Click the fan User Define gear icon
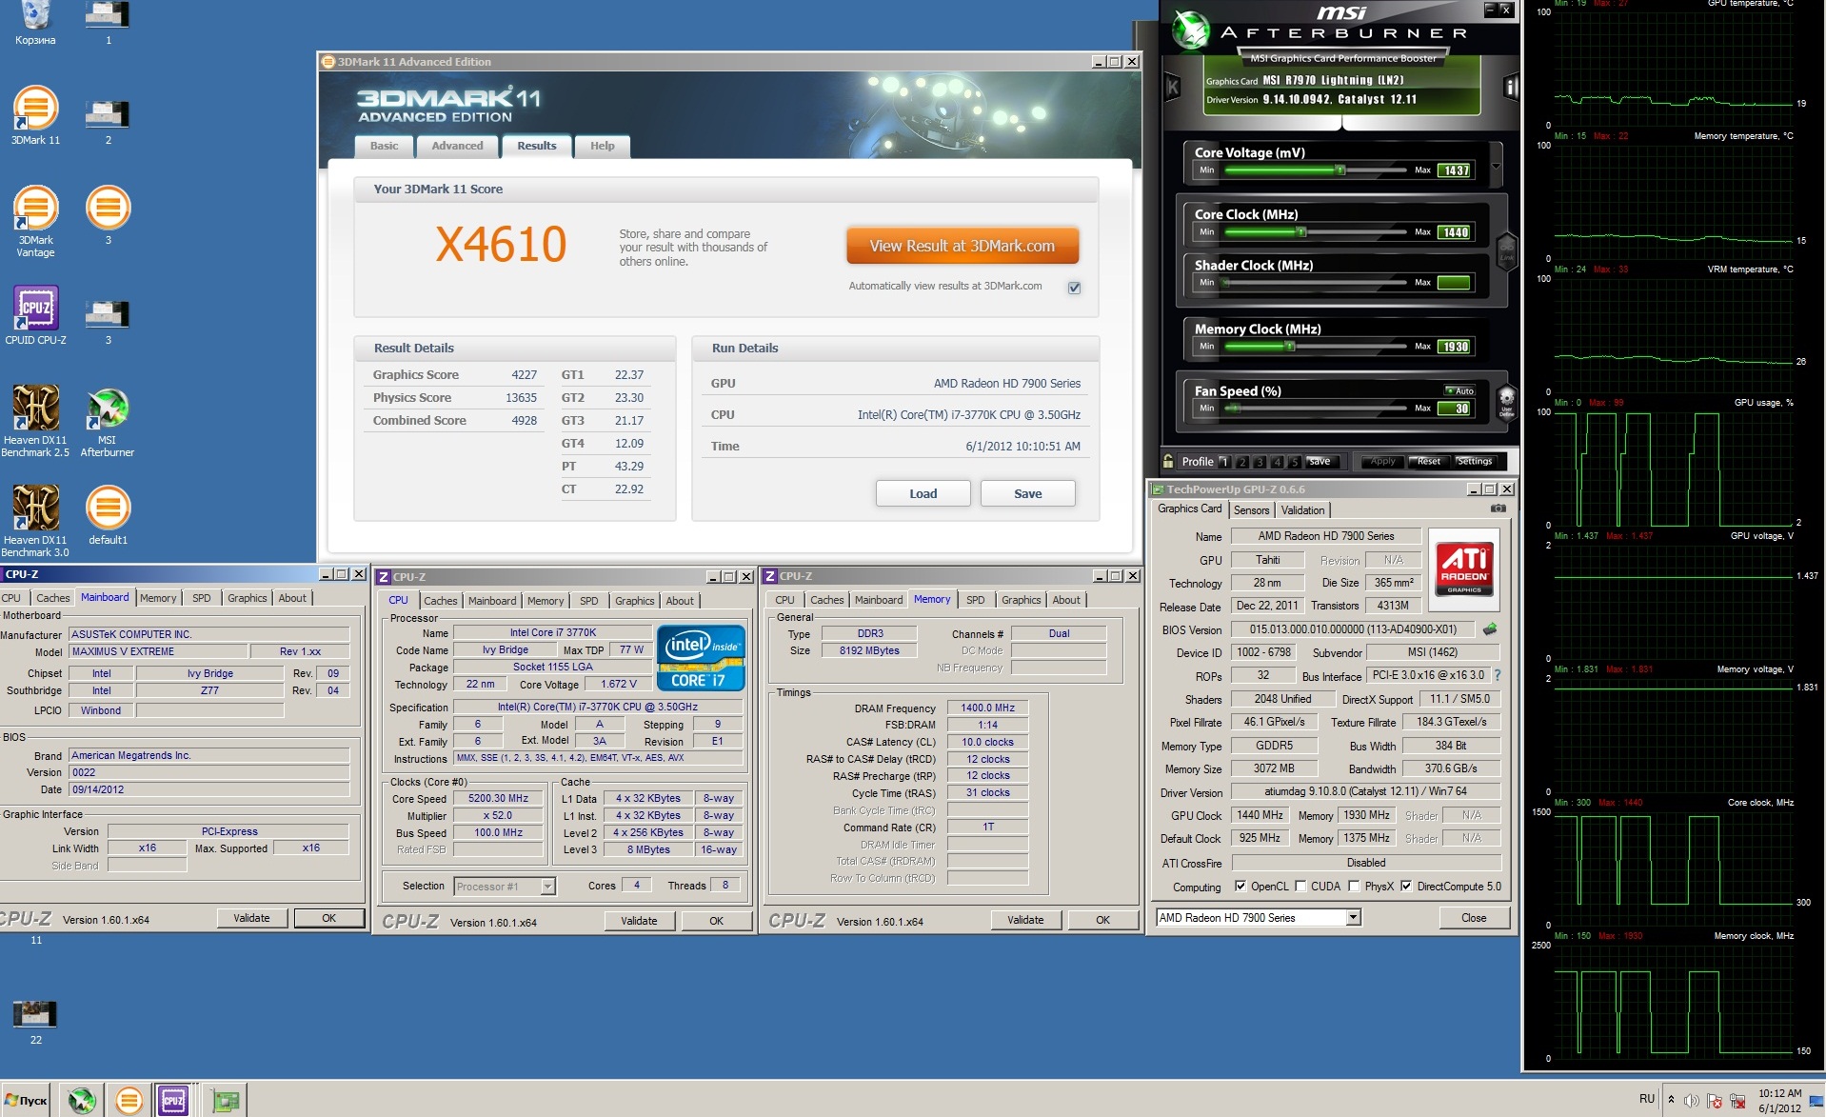Screen dimensions: 1826x1117 click(1506, 401)
